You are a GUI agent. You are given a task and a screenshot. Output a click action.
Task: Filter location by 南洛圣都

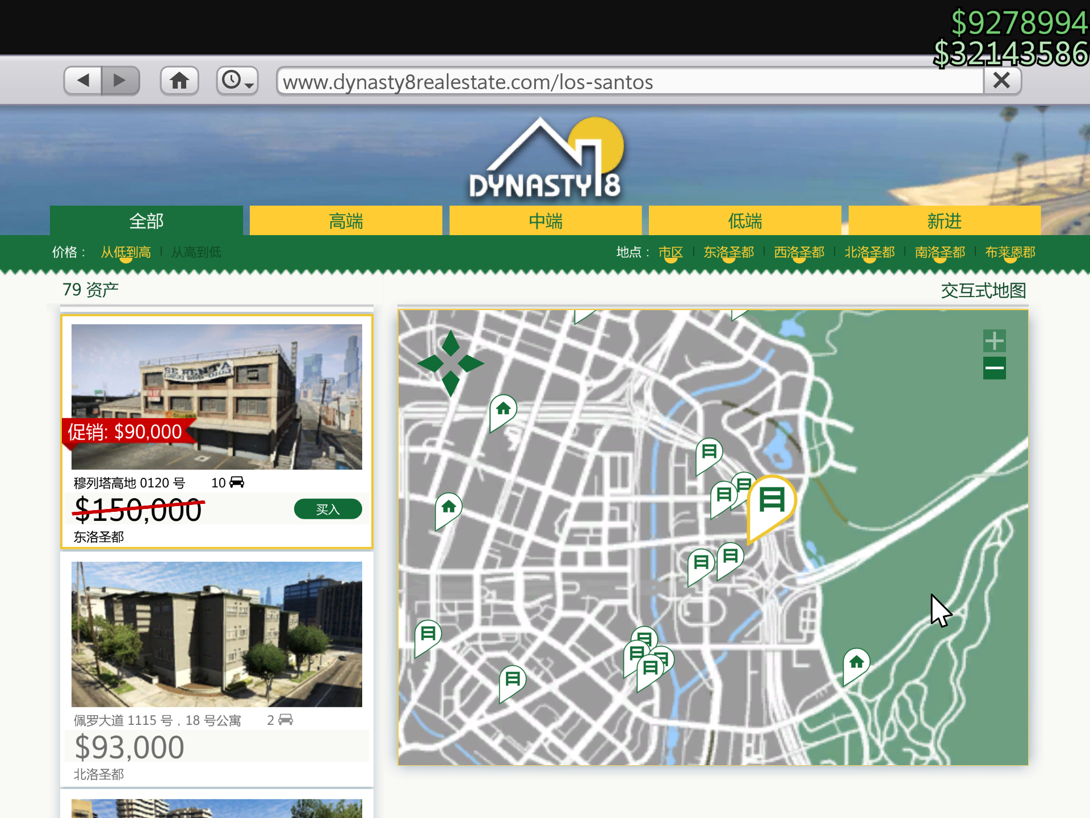pos(940,252)
